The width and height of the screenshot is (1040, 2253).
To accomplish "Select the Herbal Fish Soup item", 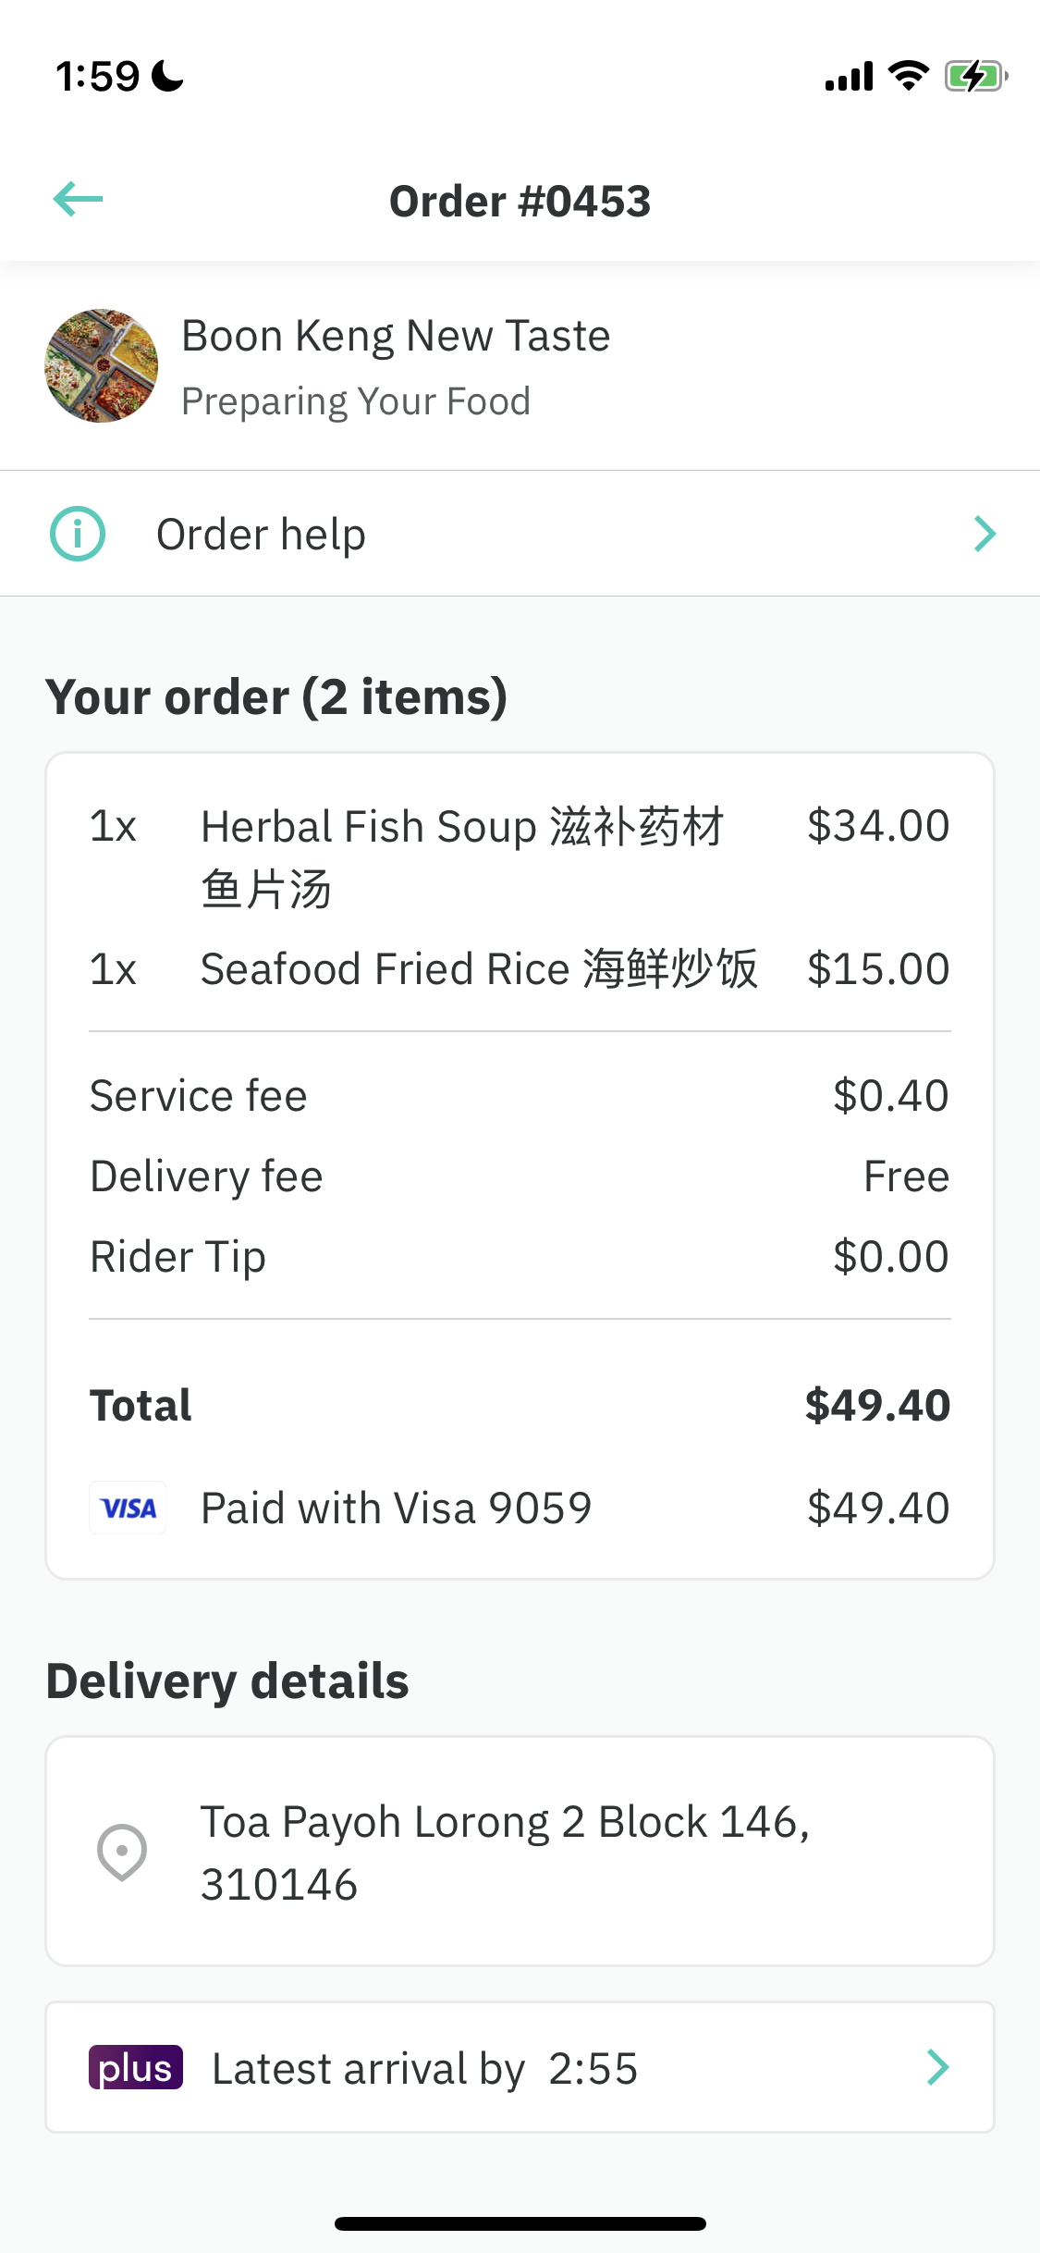I will [x=520, y=856].
